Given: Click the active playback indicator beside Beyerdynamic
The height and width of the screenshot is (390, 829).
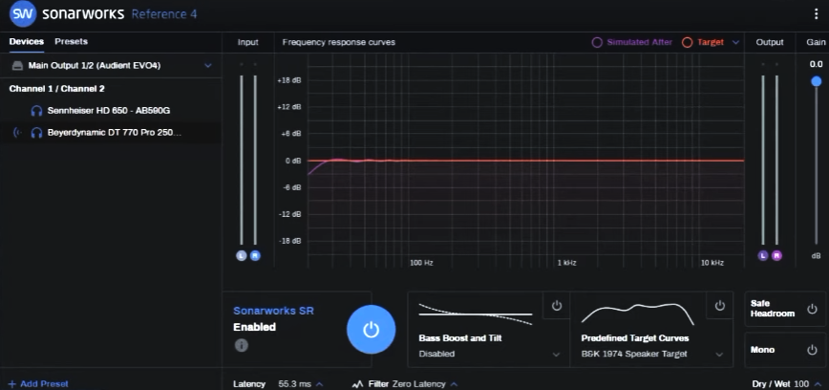Looking at the screenshot, I should click(x=17, y=133).
